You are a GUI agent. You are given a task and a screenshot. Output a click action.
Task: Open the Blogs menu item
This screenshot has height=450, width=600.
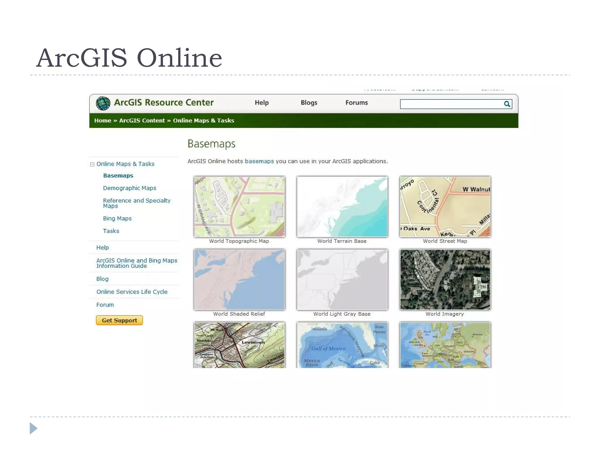point(309,103)
